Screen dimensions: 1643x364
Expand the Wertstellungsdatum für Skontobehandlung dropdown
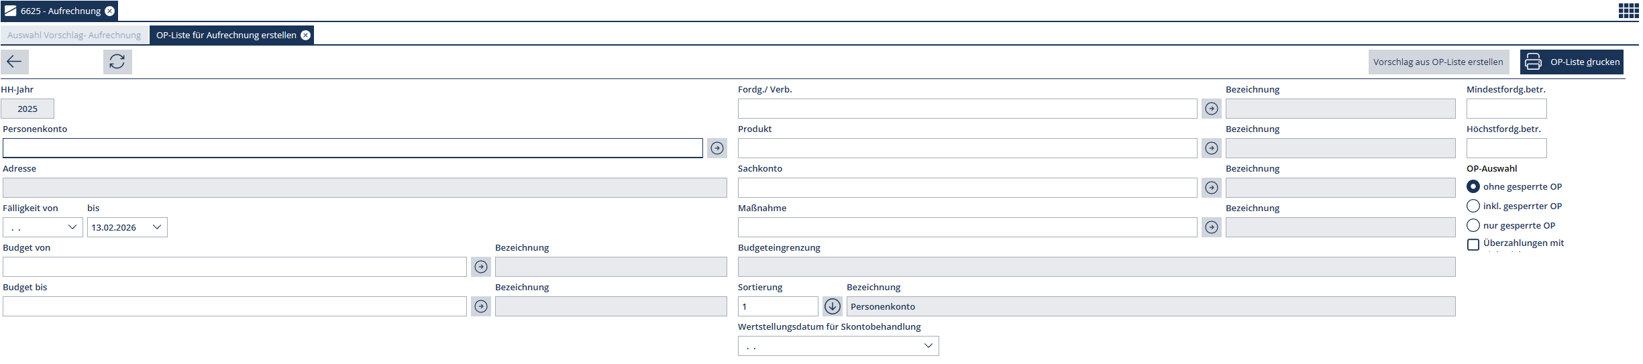[x=928, y=346]
